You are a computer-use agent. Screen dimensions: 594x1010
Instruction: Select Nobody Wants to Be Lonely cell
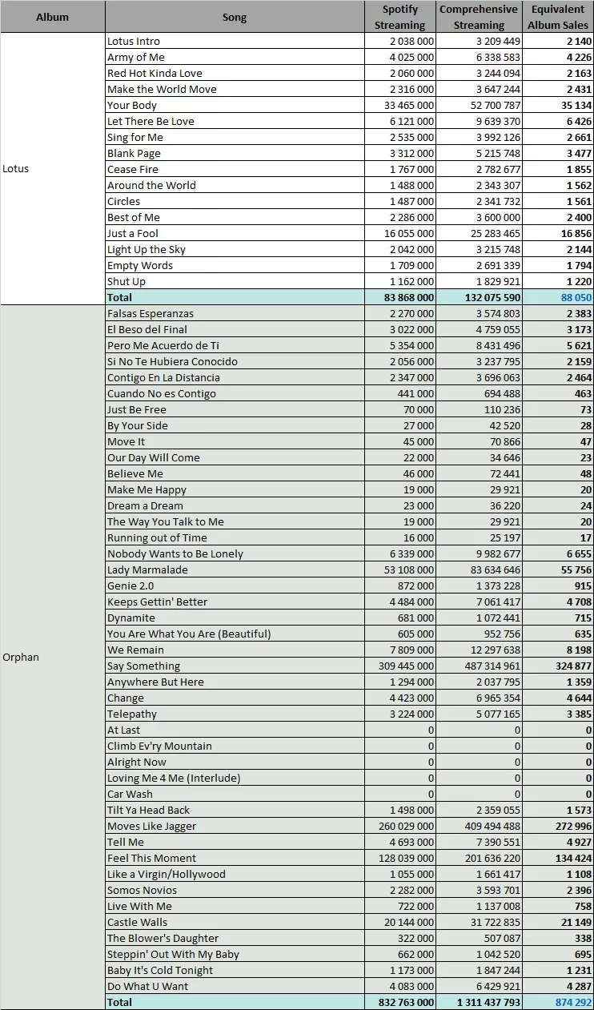[x=235, y=553]
